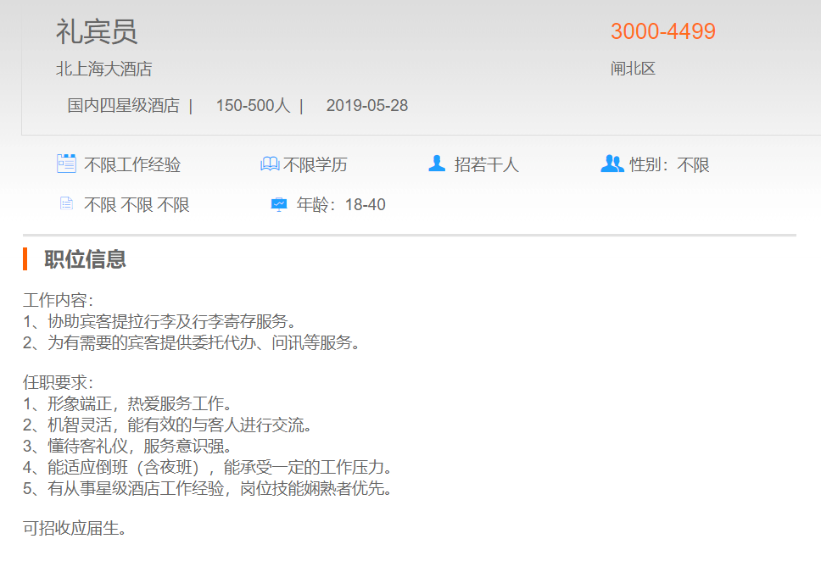Click the 工作内容 heading text
Screen dimensions: 821x561
[58, 301]
